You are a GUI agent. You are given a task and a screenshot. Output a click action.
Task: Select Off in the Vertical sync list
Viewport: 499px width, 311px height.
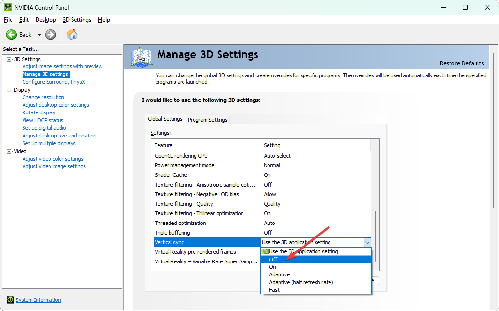point(273,260)
